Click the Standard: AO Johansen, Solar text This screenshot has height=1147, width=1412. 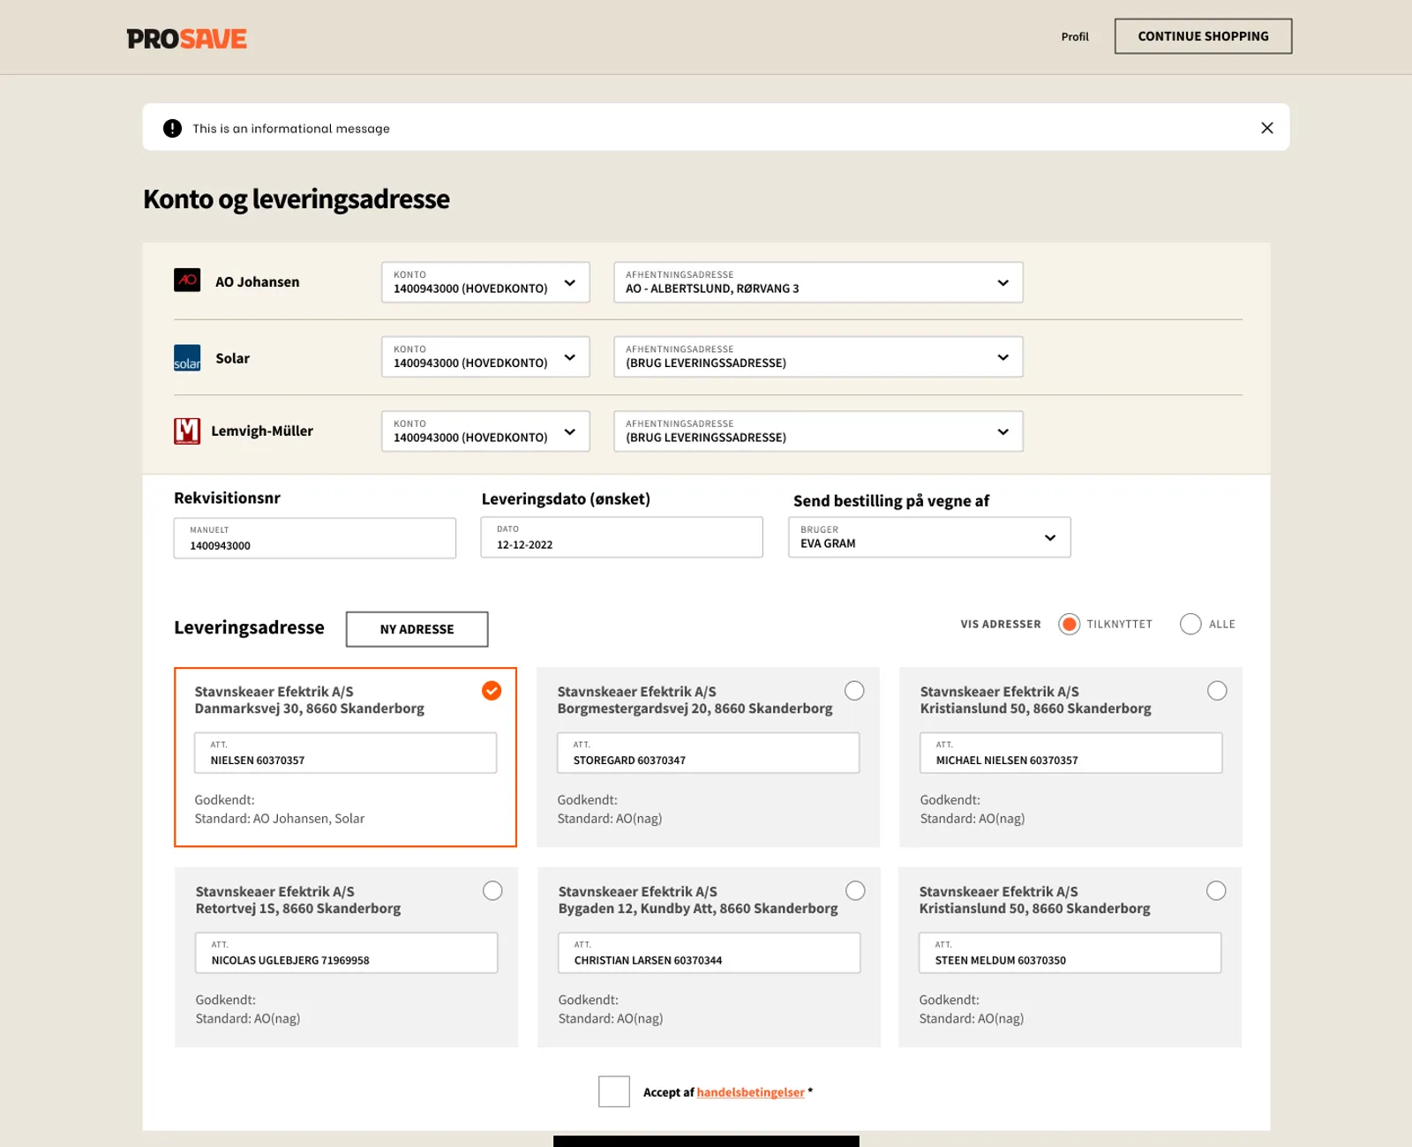(280, 819)
